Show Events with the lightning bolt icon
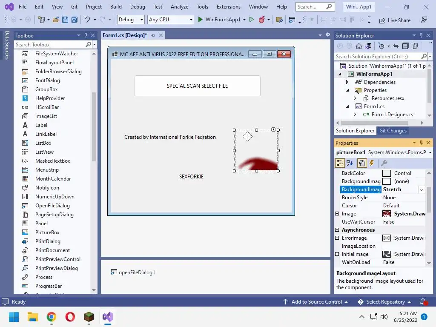Screen dimensions: 436x327 pyautogui.click(x=372, y=163)
